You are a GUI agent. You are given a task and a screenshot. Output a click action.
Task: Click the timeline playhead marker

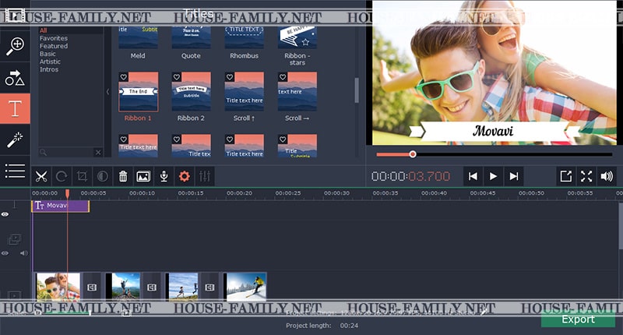[x=68, y=193]
